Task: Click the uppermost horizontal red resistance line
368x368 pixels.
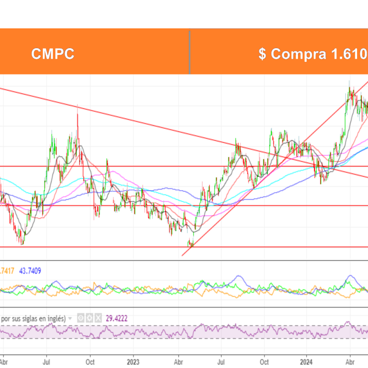Action: 131,166
